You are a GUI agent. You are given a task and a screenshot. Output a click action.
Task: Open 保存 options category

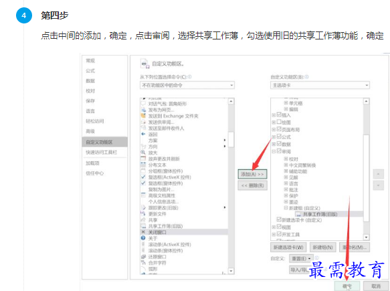coord(90,101)
